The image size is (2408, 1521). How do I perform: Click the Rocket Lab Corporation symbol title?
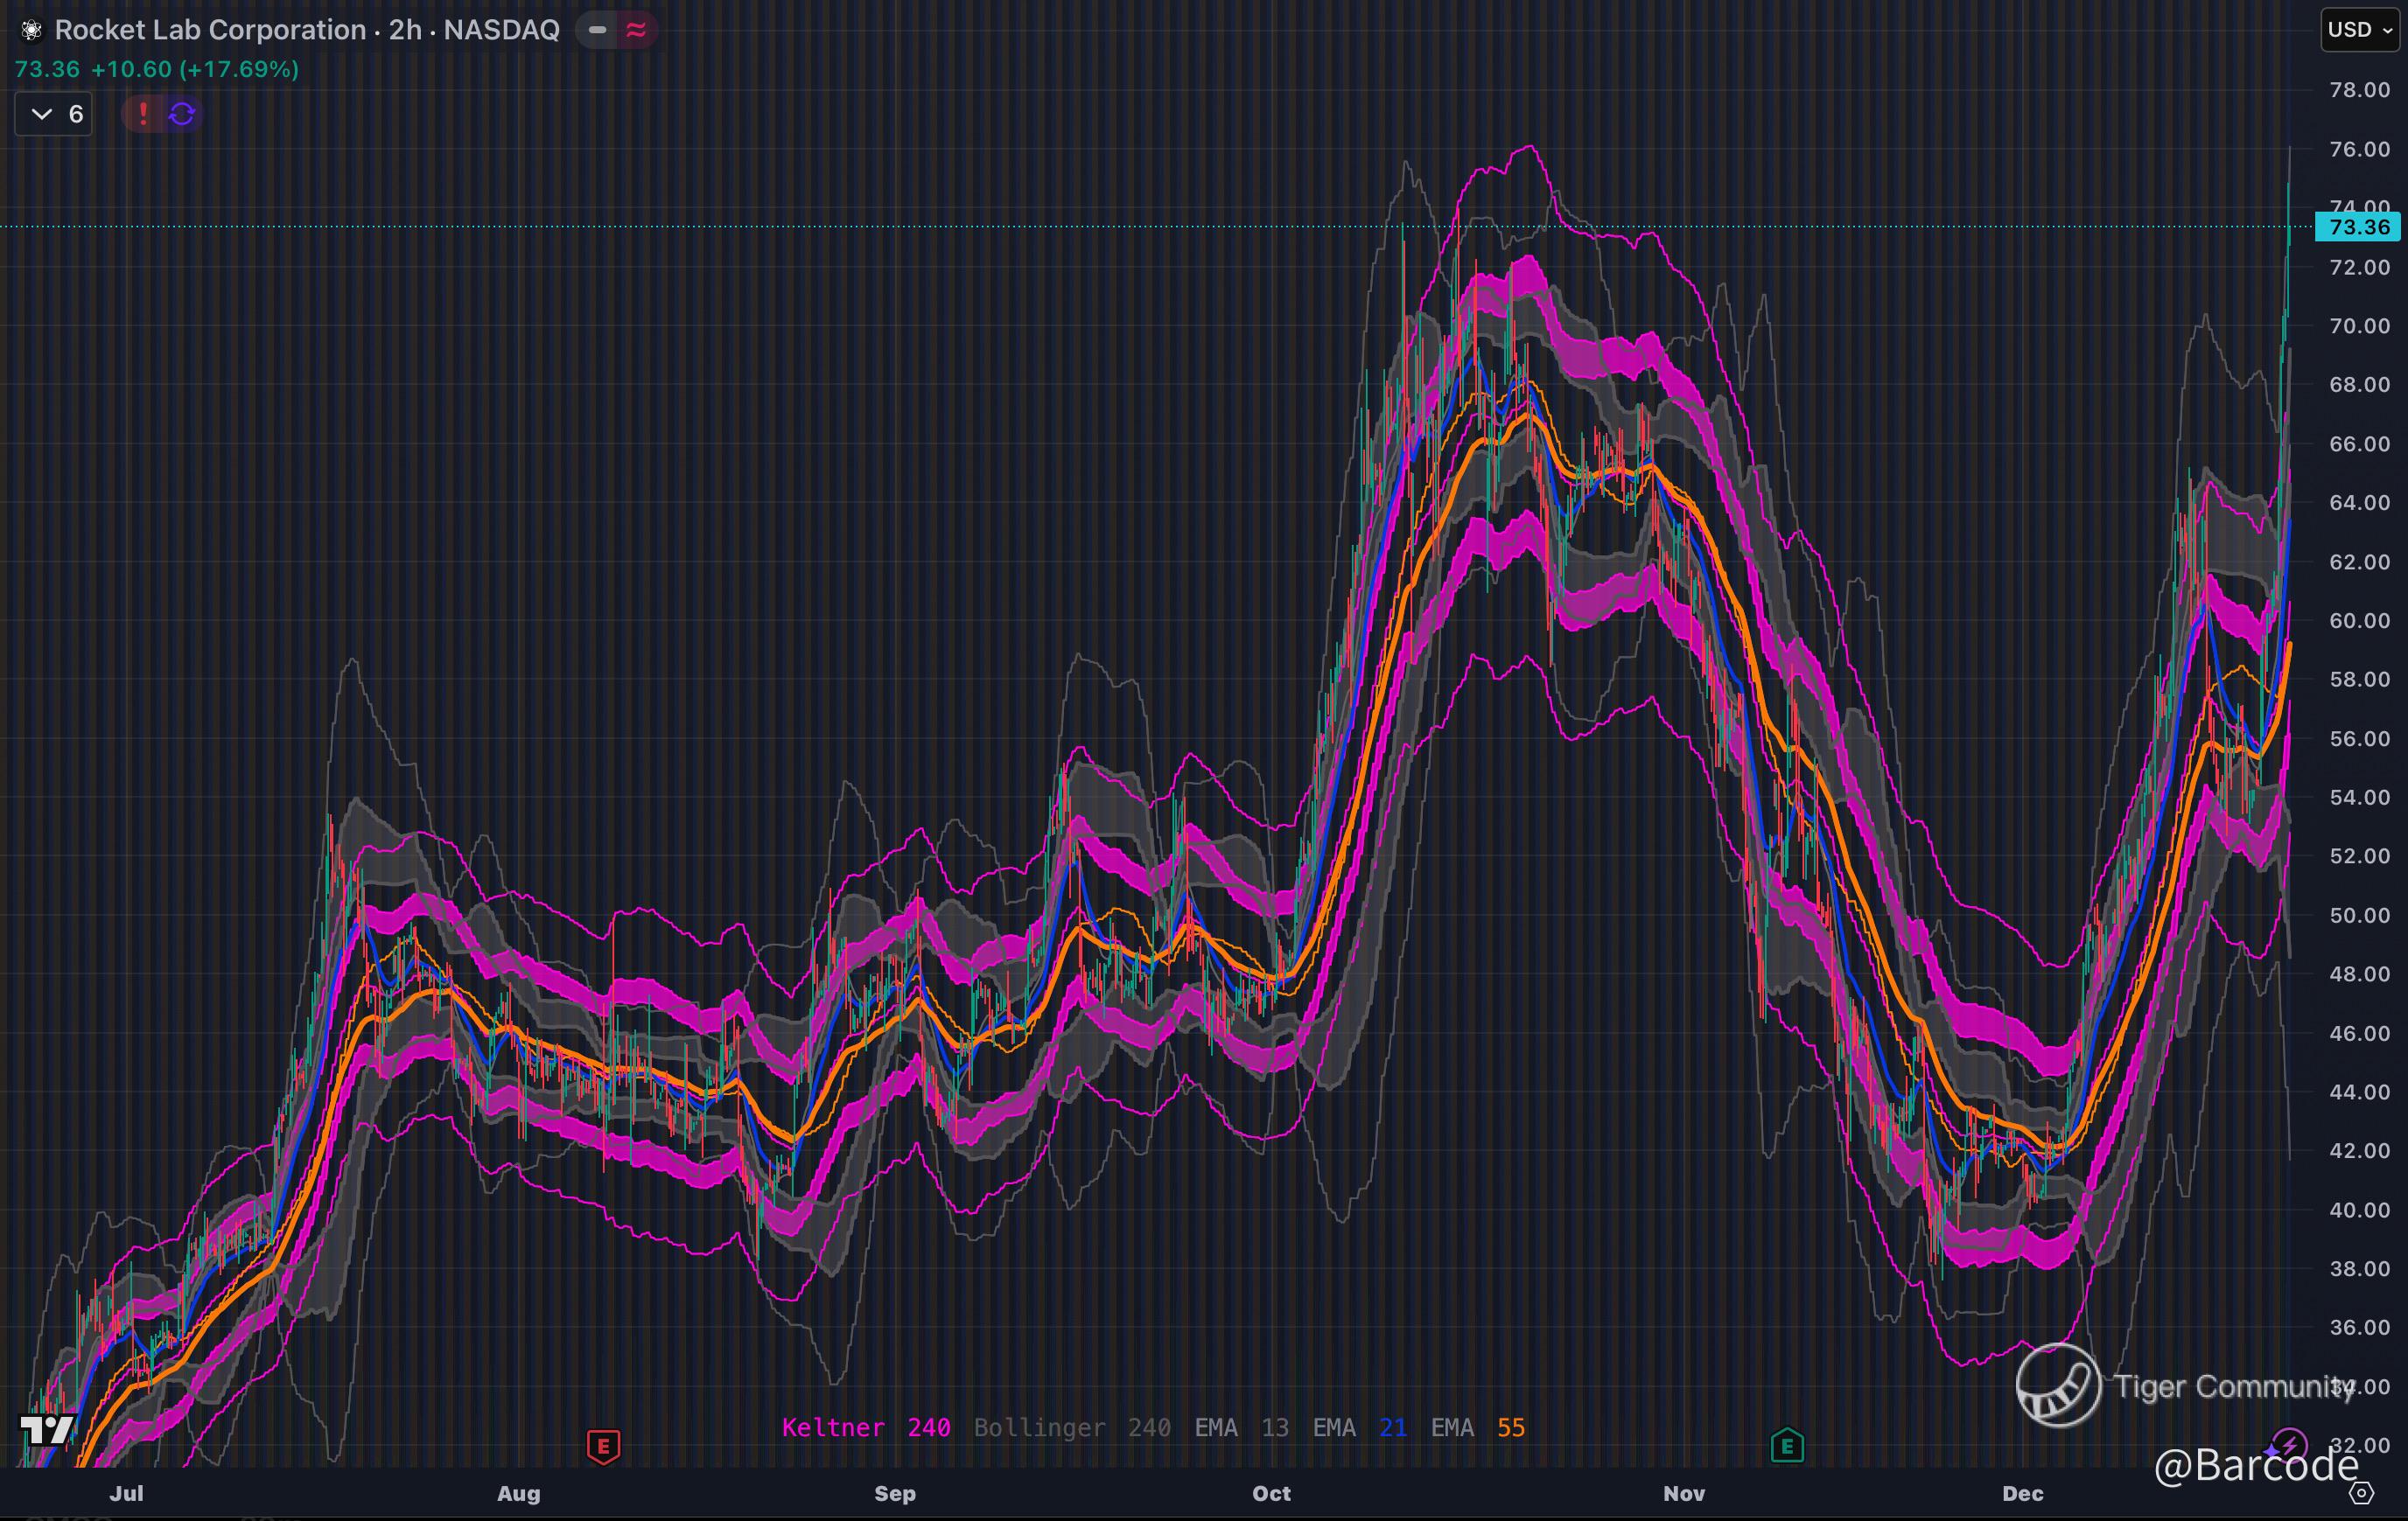(306, 30)
